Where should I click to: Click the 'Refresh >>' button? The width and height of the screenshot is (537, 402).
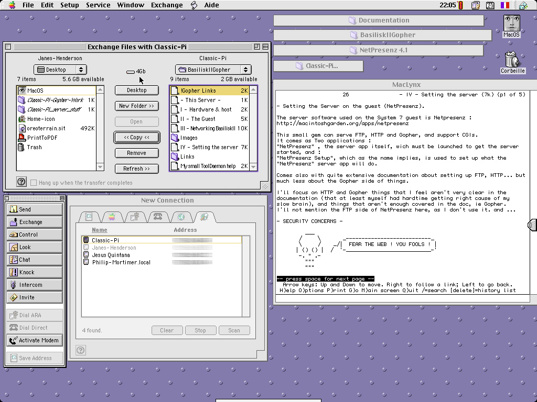coord(136,169)
